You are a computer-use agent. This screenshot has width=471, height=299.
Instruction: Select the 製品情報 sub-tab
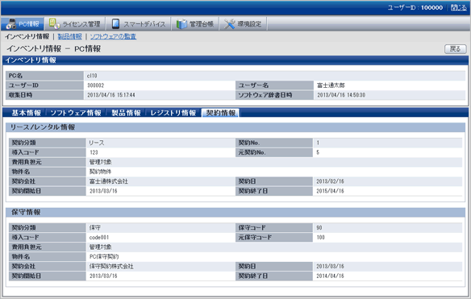tap(126, 113)
